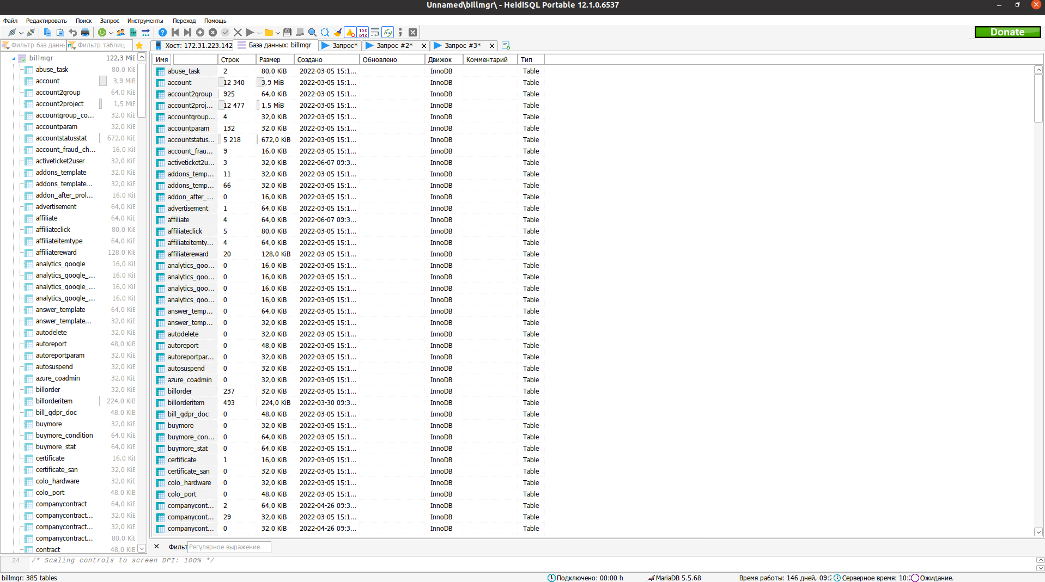This screenshot has height=582, width=1045.
Task: Select the affiliateclick row in the table list
Action: (349, 231)
